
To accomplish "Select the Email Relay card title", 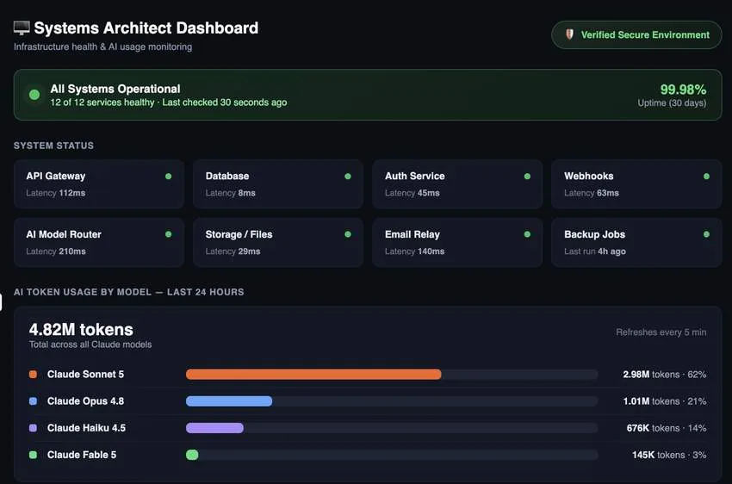I will (413, 234).
